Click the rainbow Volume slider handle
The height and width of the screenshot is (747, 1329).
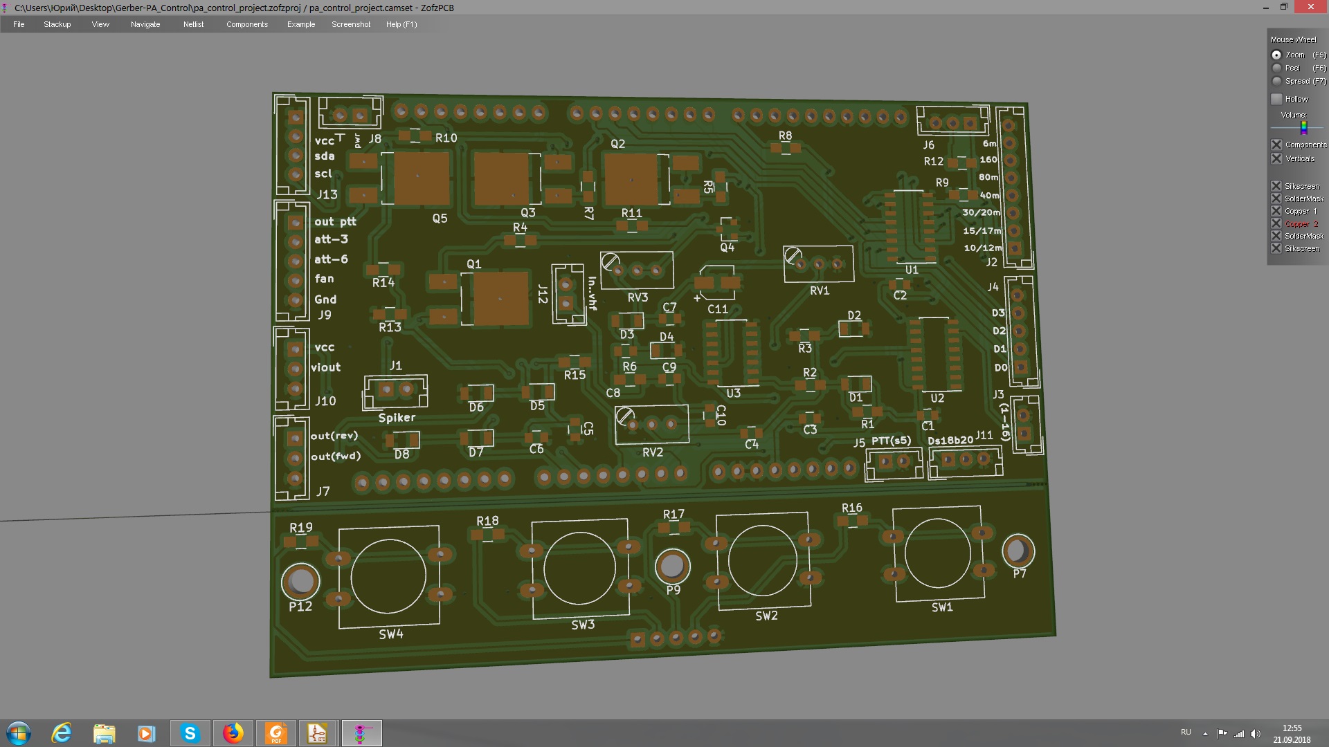point(1303,127)
